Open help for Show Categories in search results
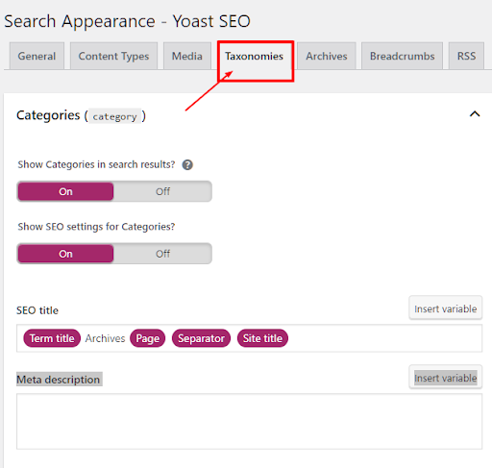 point(187,164)
